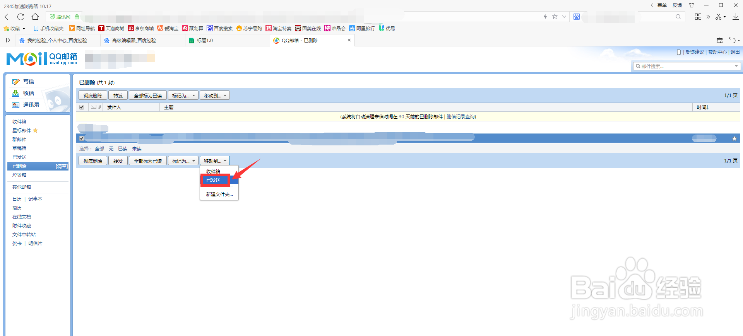This screenshot has height=336, width=743.
Task: Open the 收藏 favorites dropdown
Action: [15, 28]
